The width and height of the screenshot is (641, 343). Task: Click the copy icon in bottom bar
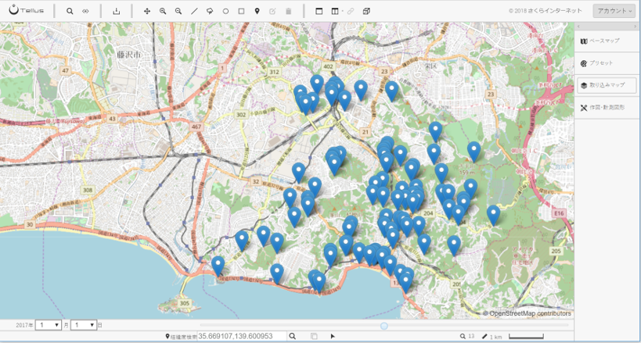pyautogui.click(x=314, y=336)
